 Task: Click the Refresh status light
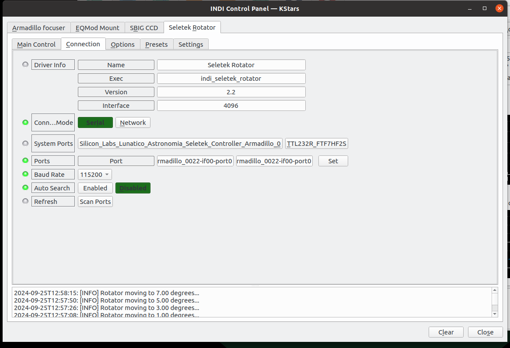(x=25, y=201)
